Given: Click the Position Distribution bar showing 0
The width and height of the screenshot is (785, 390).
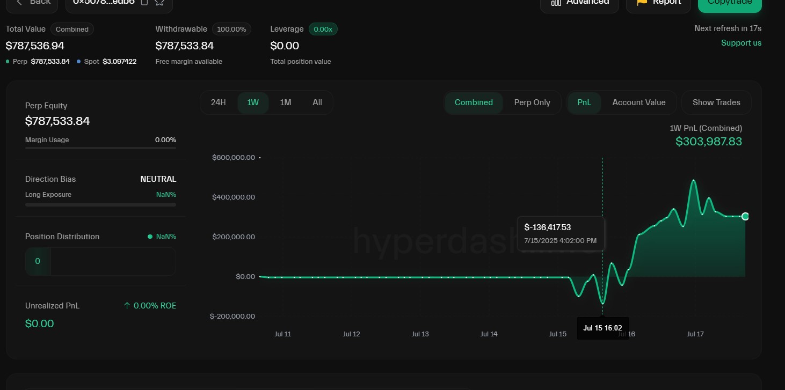Looking at the screenshot, I should point(100,261).
